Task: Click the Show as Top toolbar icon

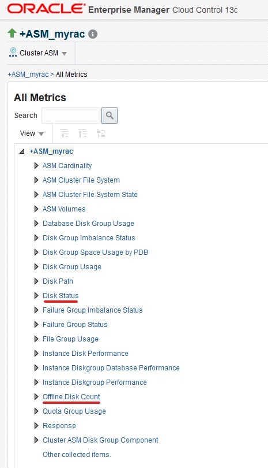Action: (x=101, y=133)
